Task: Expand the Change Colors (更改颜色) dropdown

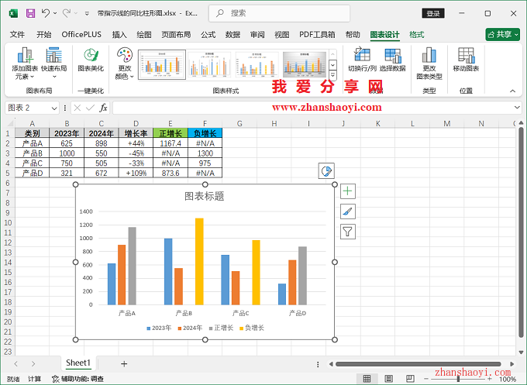Action: click(x=124, y=77)
